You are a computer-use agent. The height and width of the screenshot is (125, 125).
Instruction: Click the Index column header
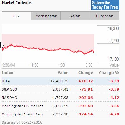point(7,73)
